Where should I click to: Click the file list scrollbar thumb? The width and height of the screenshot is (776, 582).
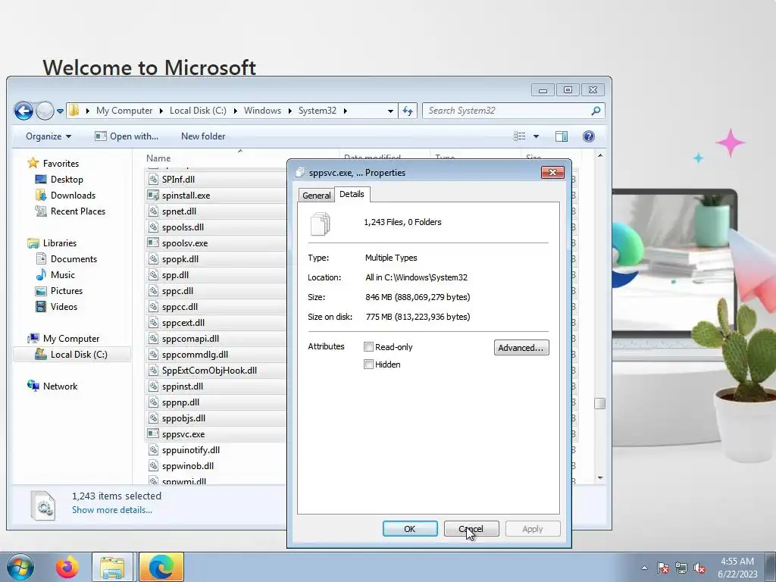click(x=600, y=403)
